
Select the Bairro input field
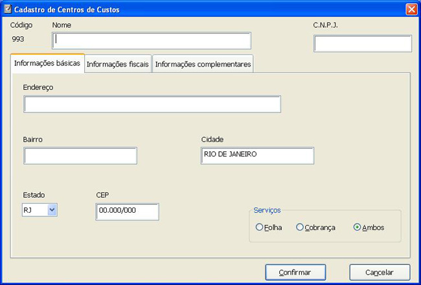click(x=80, y=156)
